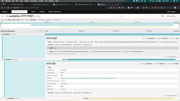The image size is (180, 101).
Task: Click Chrome back navigation arrow
Action: click(x=2, y=8)
